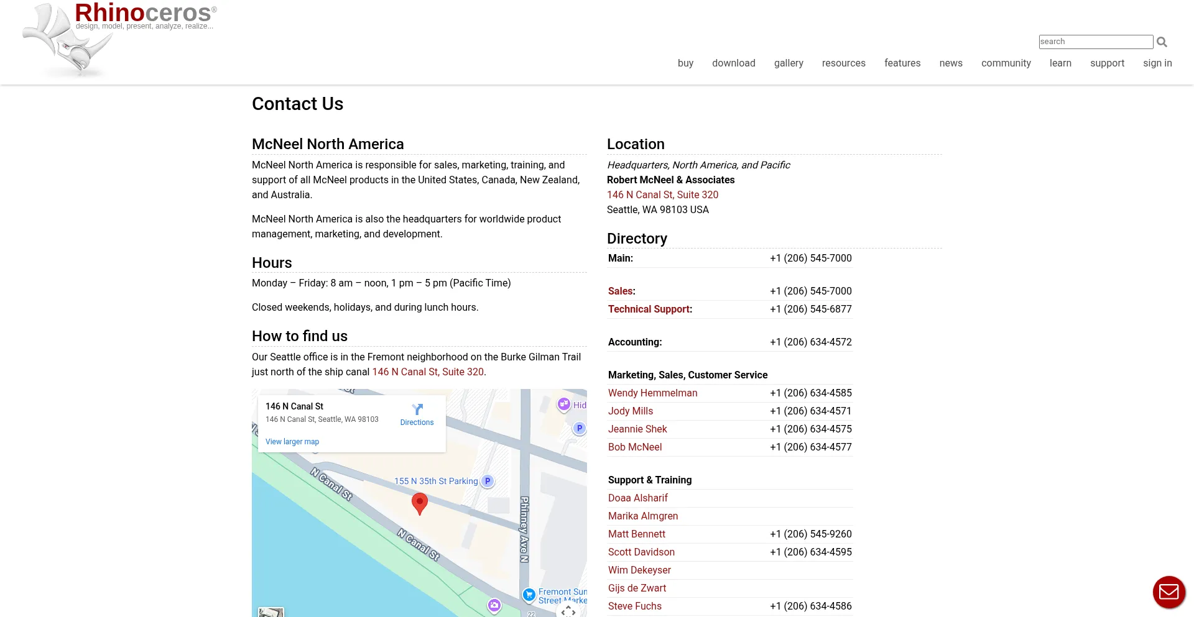The height and width of the screenshot is (617, 1194).
Task: Click the Directions arrow icon on map
Action: [x=417, y=409]
